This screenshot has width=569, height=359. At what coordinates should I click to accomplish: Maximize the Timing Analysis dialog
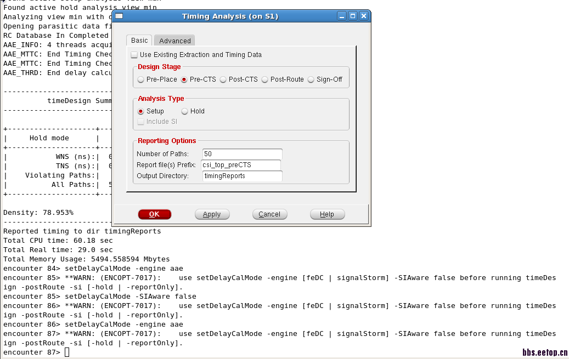(353, 16)
